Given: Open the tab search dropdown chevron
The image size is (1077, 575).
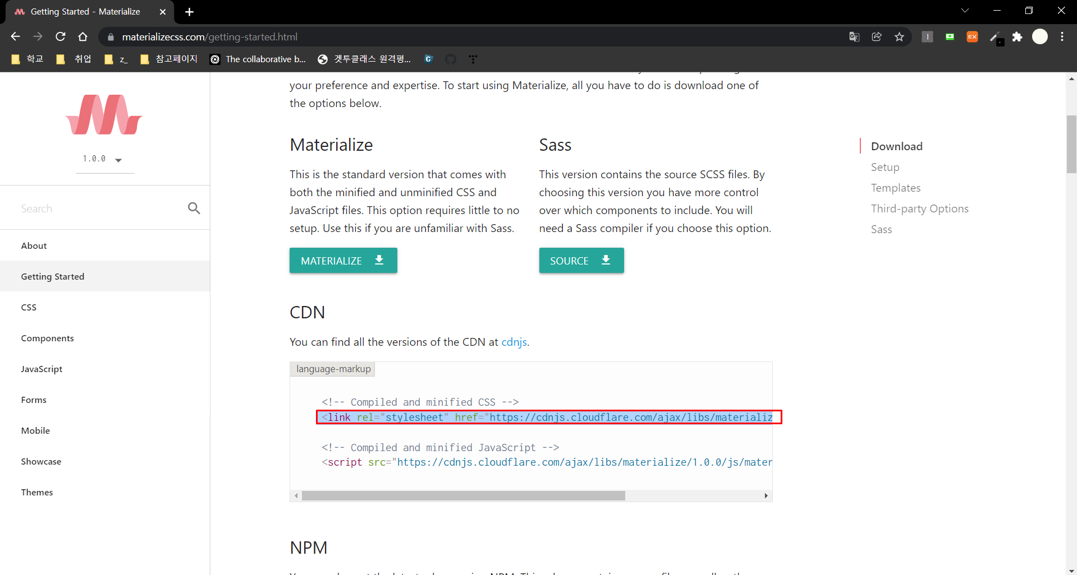Looking at the screenshot, I should point(965,11).
